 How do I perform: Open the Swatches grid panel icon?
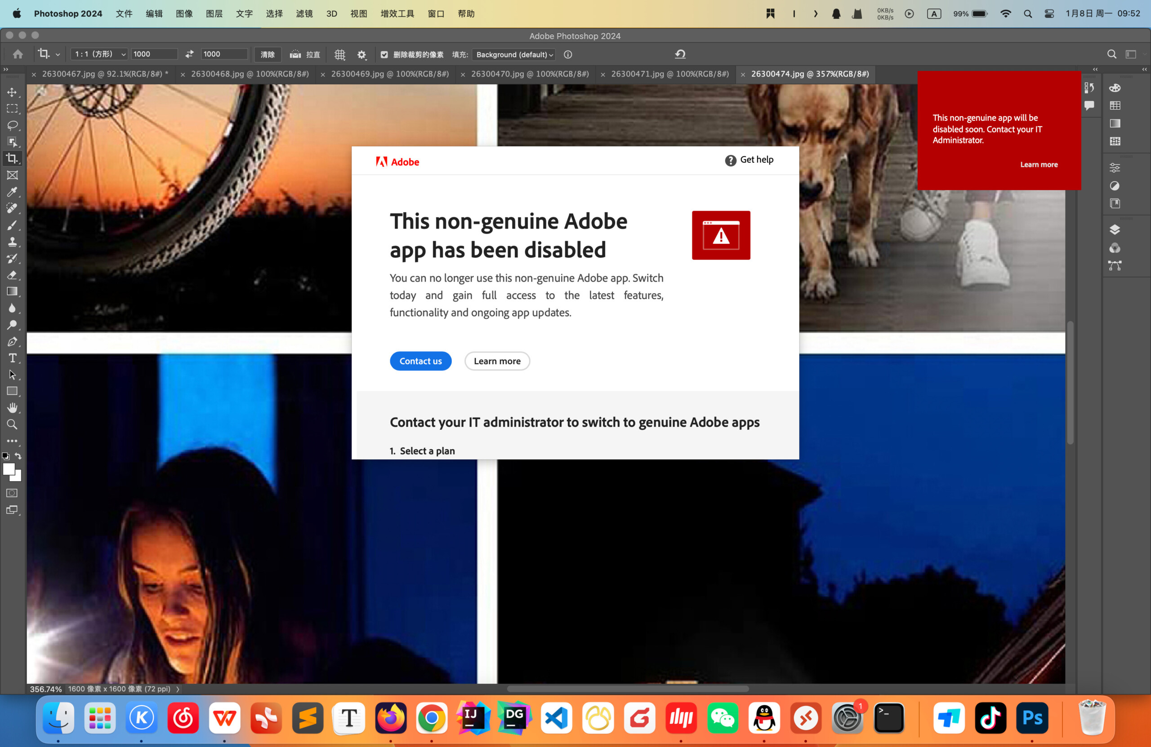(x=1115, y=105)
